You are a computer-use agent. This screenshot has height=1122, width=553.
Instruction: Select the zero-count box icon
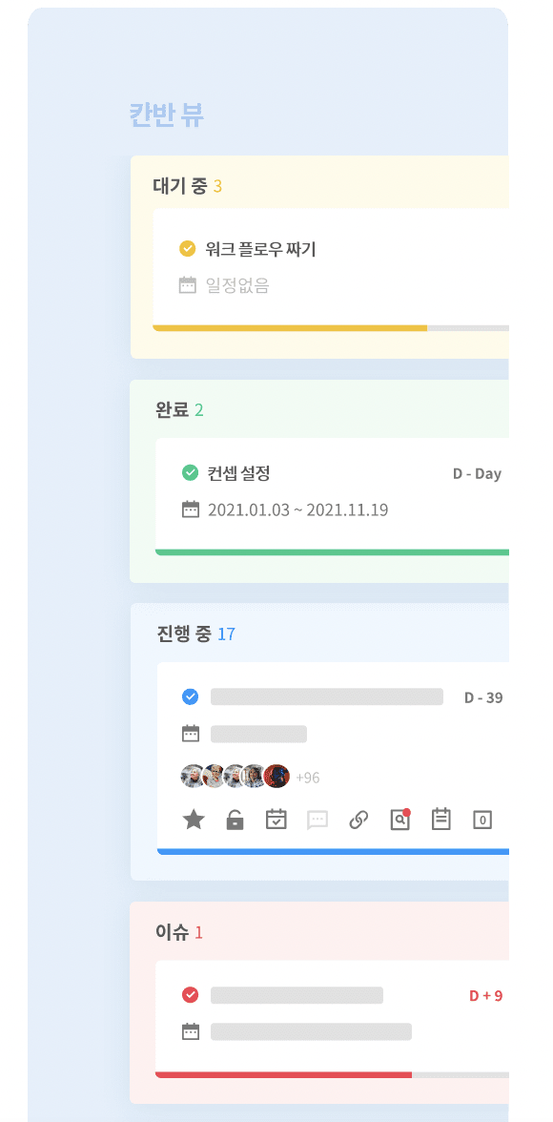click(481, 819)
